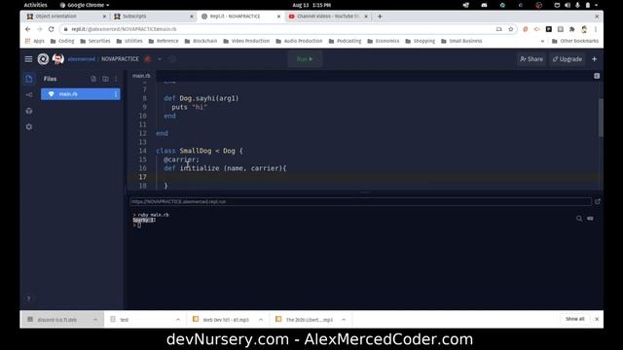Click the browser address bar
This screenshot has height=350, width=623.
point(278,29)
